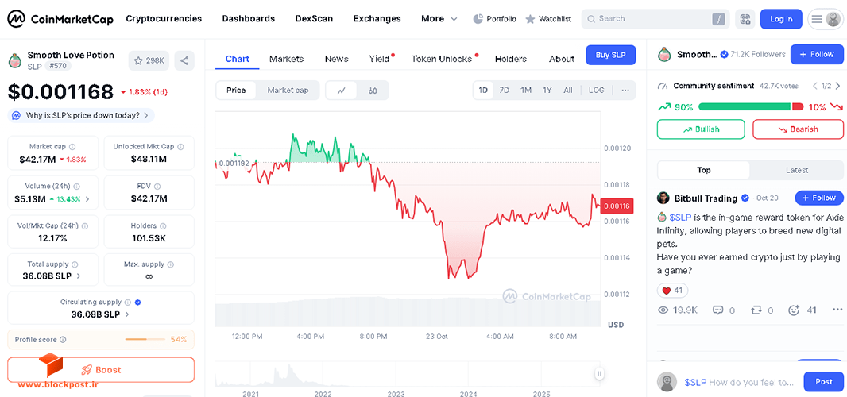The height and width of the screenshot is (397, 847).
Task: Expand the More menu dropdown
Action: (439, 19)
